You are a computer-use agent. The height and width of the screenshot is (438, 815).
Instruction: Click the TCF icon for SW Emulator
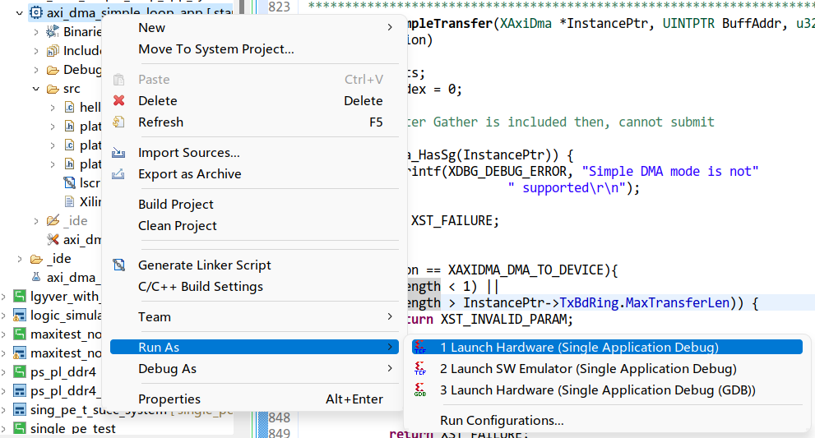point(420,368)
